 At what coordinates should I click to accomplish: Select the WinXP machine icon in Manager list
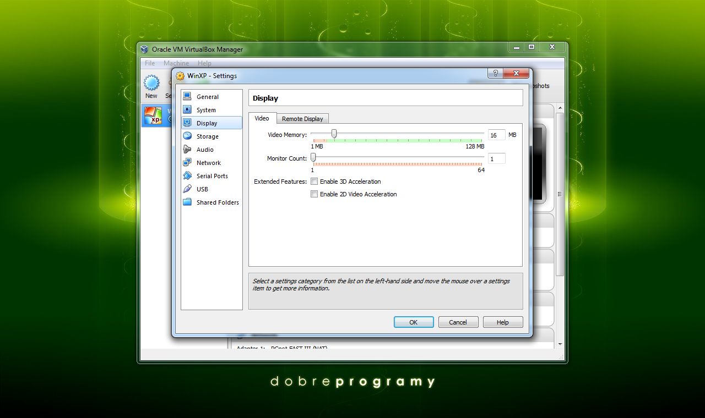click(x=153, y=116)
